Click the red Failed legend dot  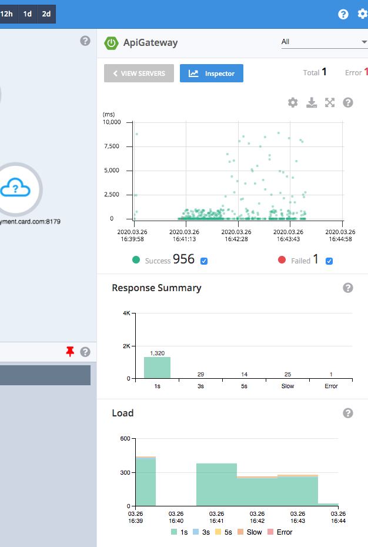click(x=282, y=260)
